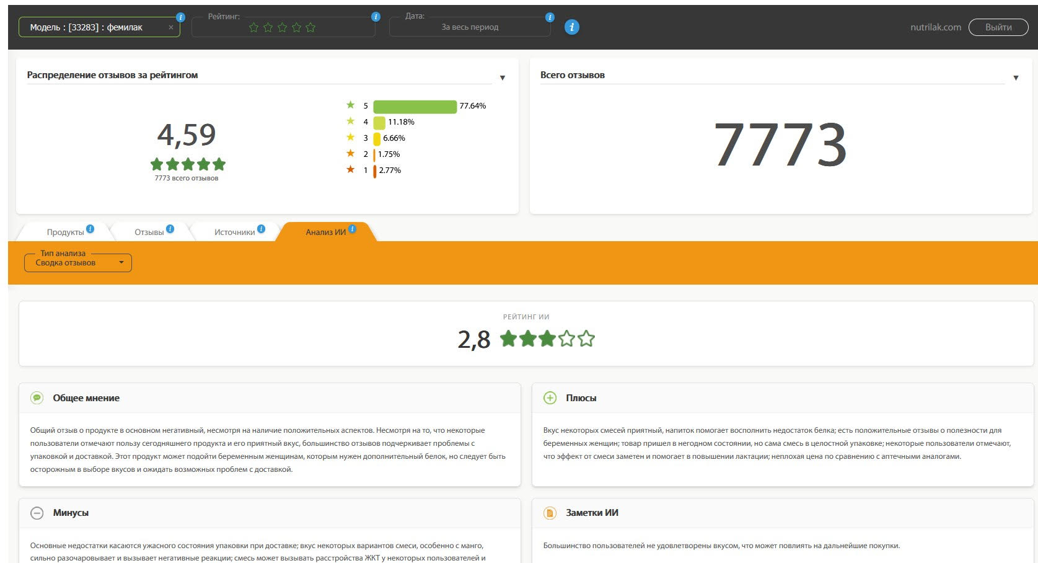Image resolution: width=1038 pixels, height=563 pixels.
Task: Click info icon on Модель filter field
Action: point(180,17)
